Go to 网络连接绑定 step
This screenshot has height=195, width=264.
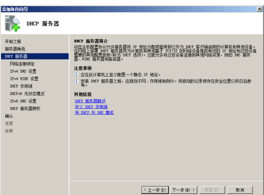[x=22, y=64]
